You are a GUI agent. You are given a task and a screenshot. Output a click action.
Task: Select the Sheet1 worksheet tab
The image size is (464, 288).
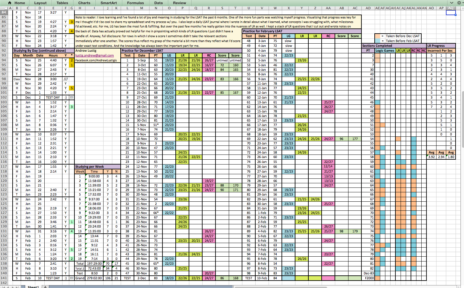33,287
